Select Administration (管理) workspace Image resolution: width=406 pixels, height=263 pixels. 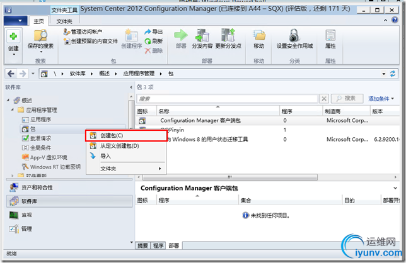[x=69, y=228]
